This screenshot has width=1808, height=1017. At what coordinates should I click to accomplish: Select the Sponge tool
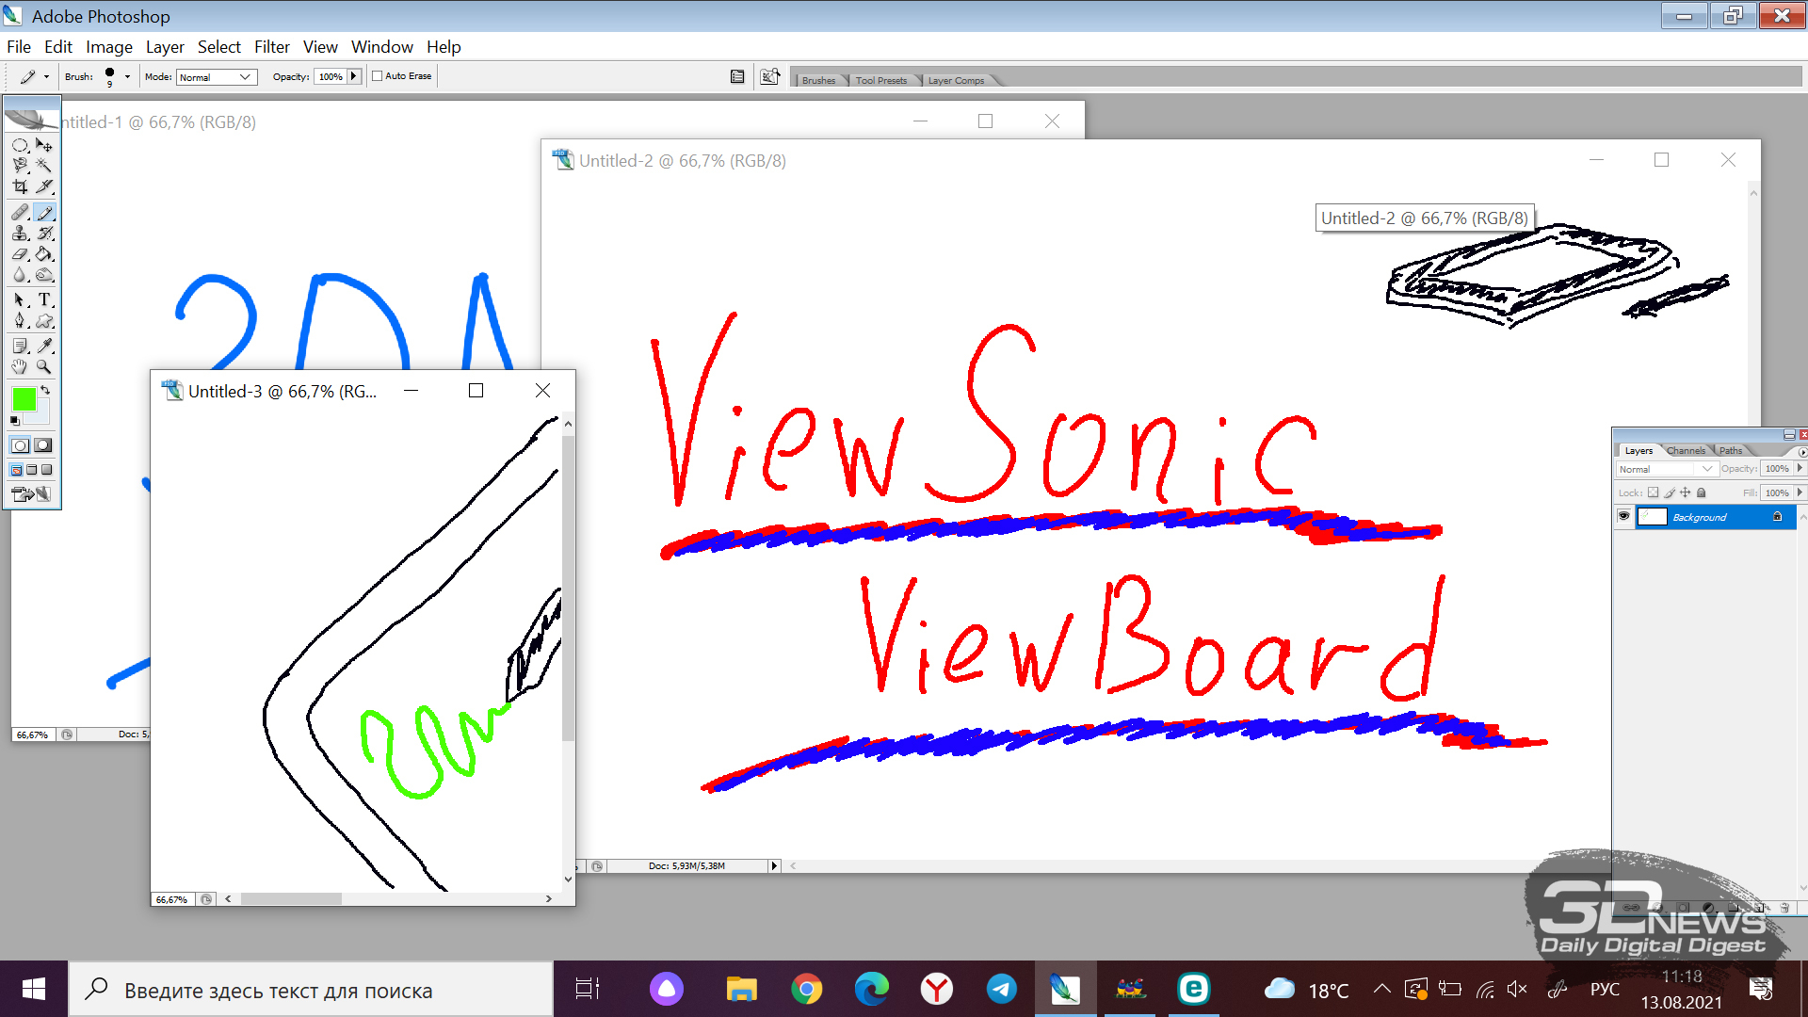click(x=44, y=275)
